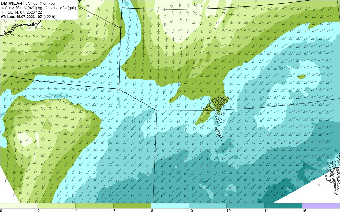Click the light cyan swatch between 8 and 10

[170, 206]
